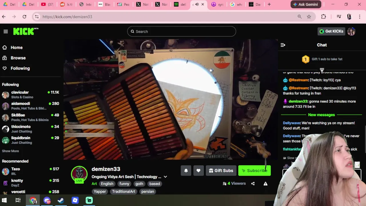Select the Yapper tag

pyautogui.click(x=100, y=191)
